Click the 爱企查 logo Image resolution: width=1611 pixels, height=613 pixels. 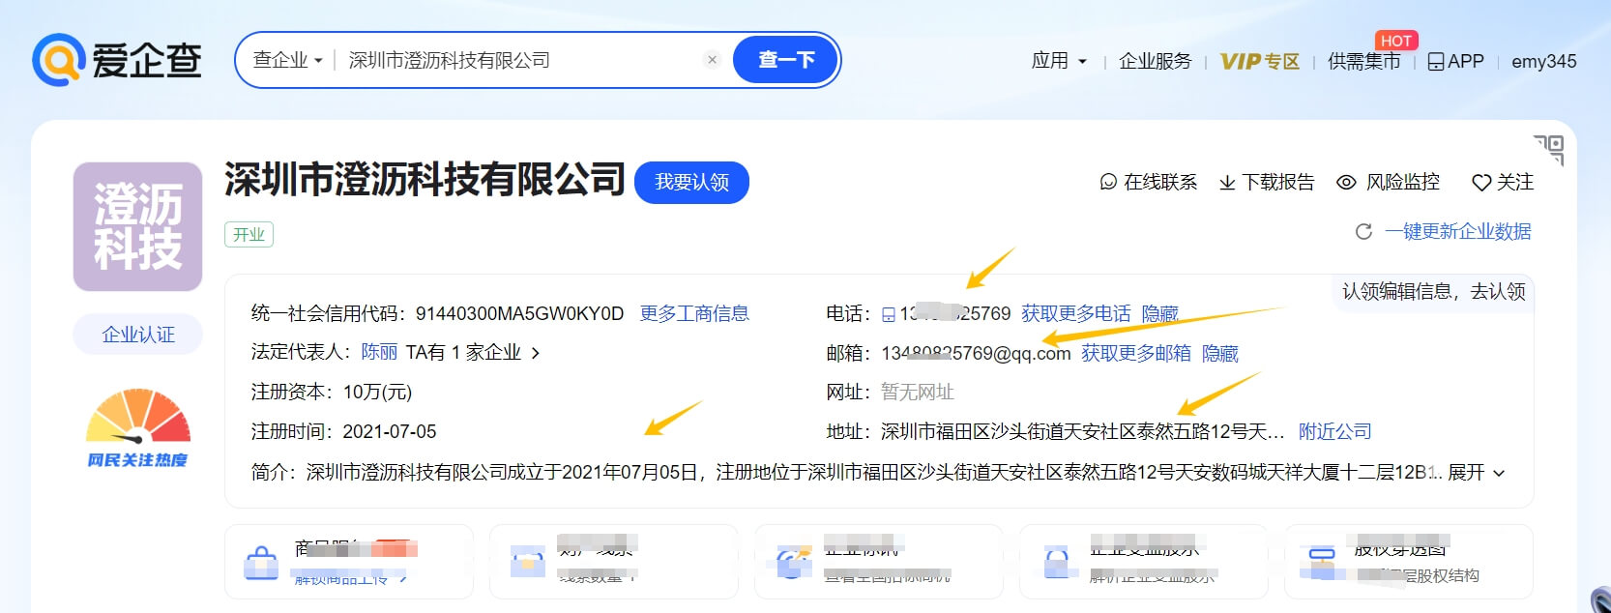point(117,60)
